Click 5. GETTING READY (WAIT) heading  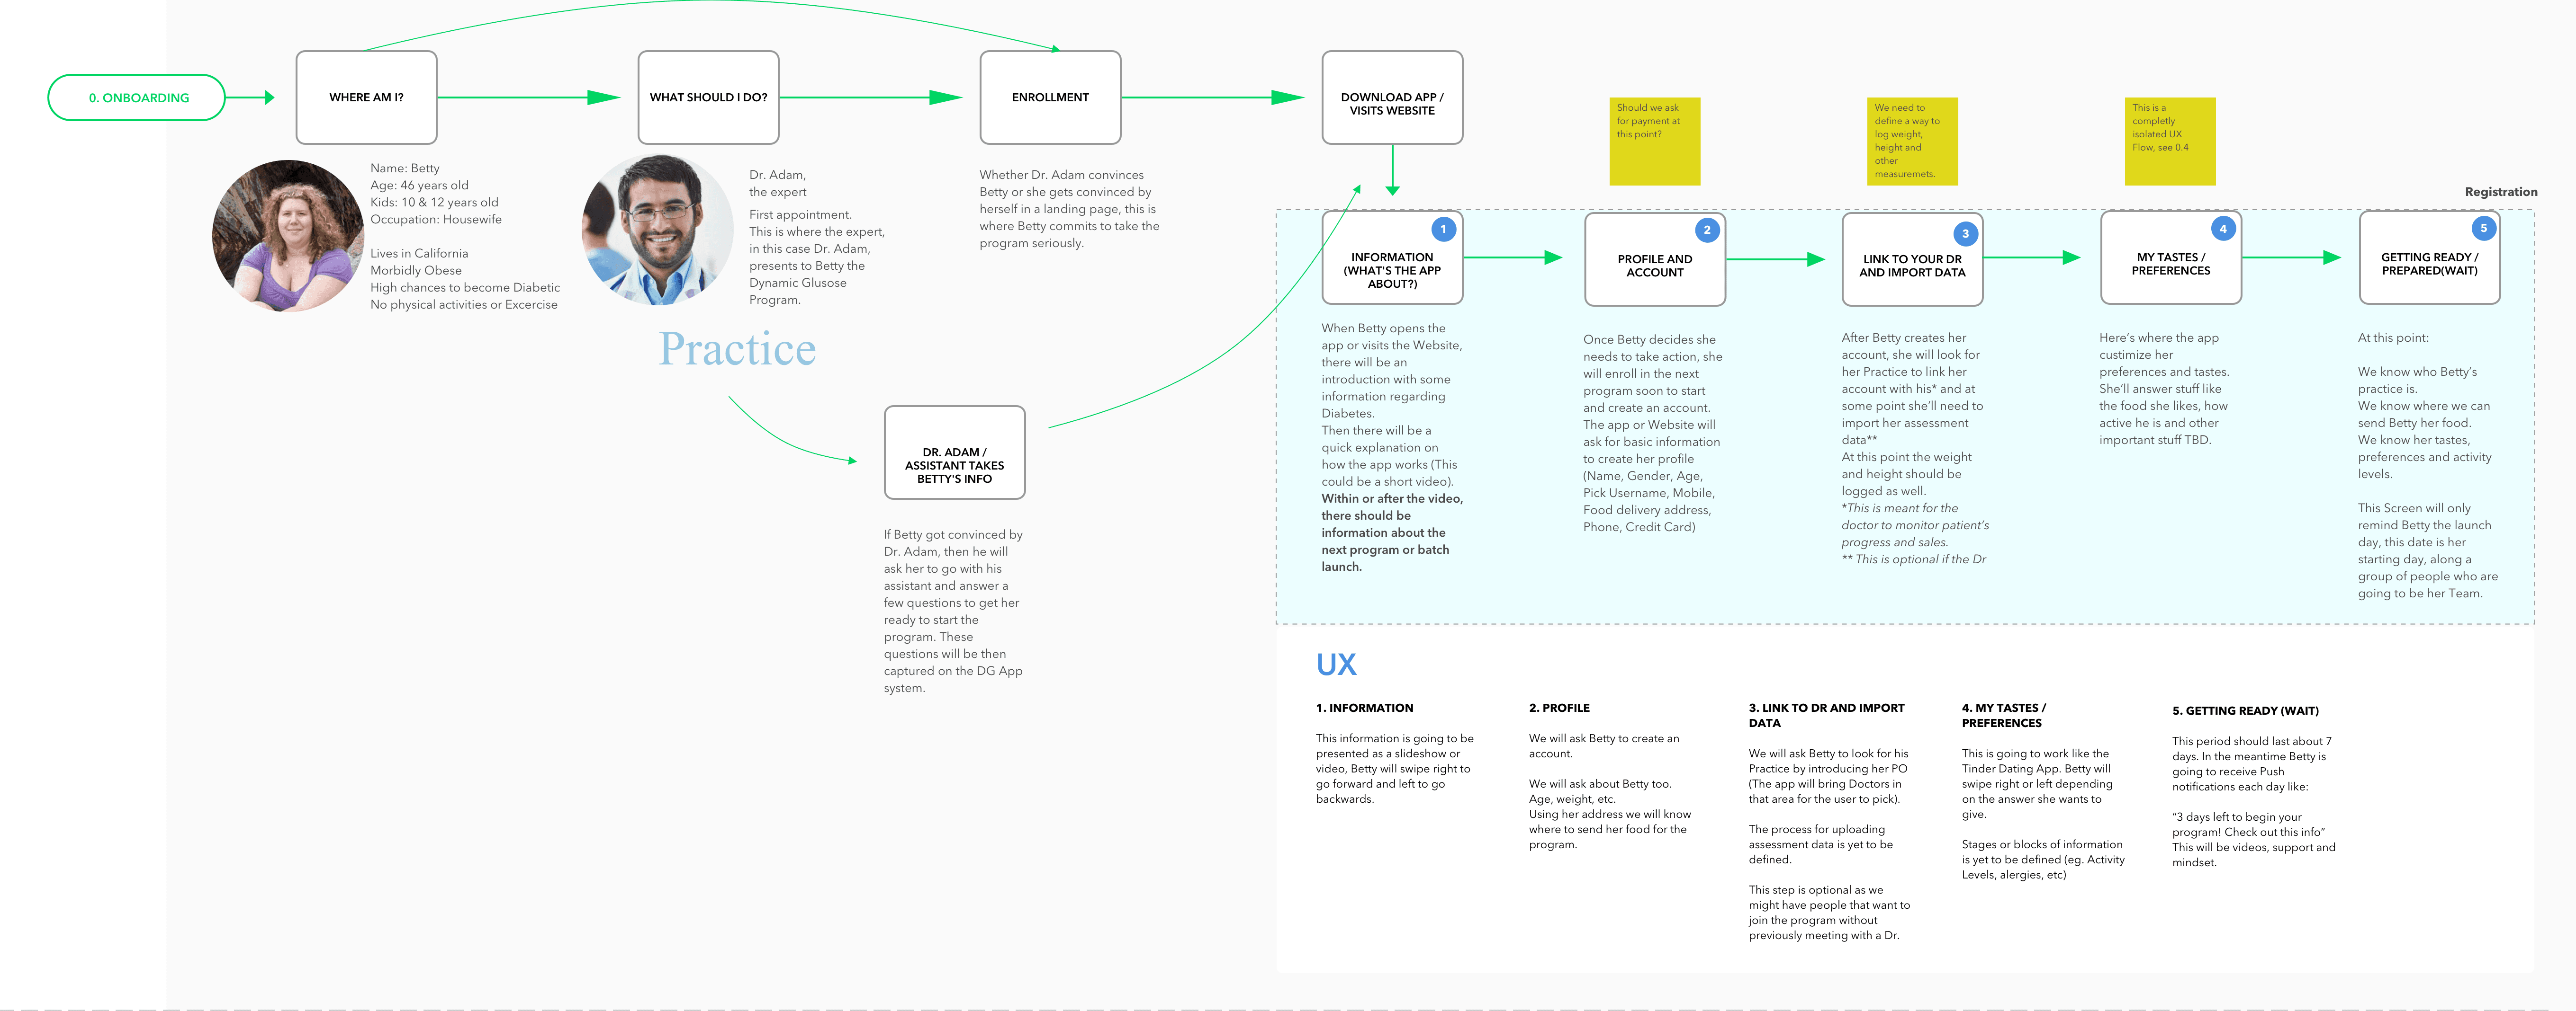click(2245, 710)
